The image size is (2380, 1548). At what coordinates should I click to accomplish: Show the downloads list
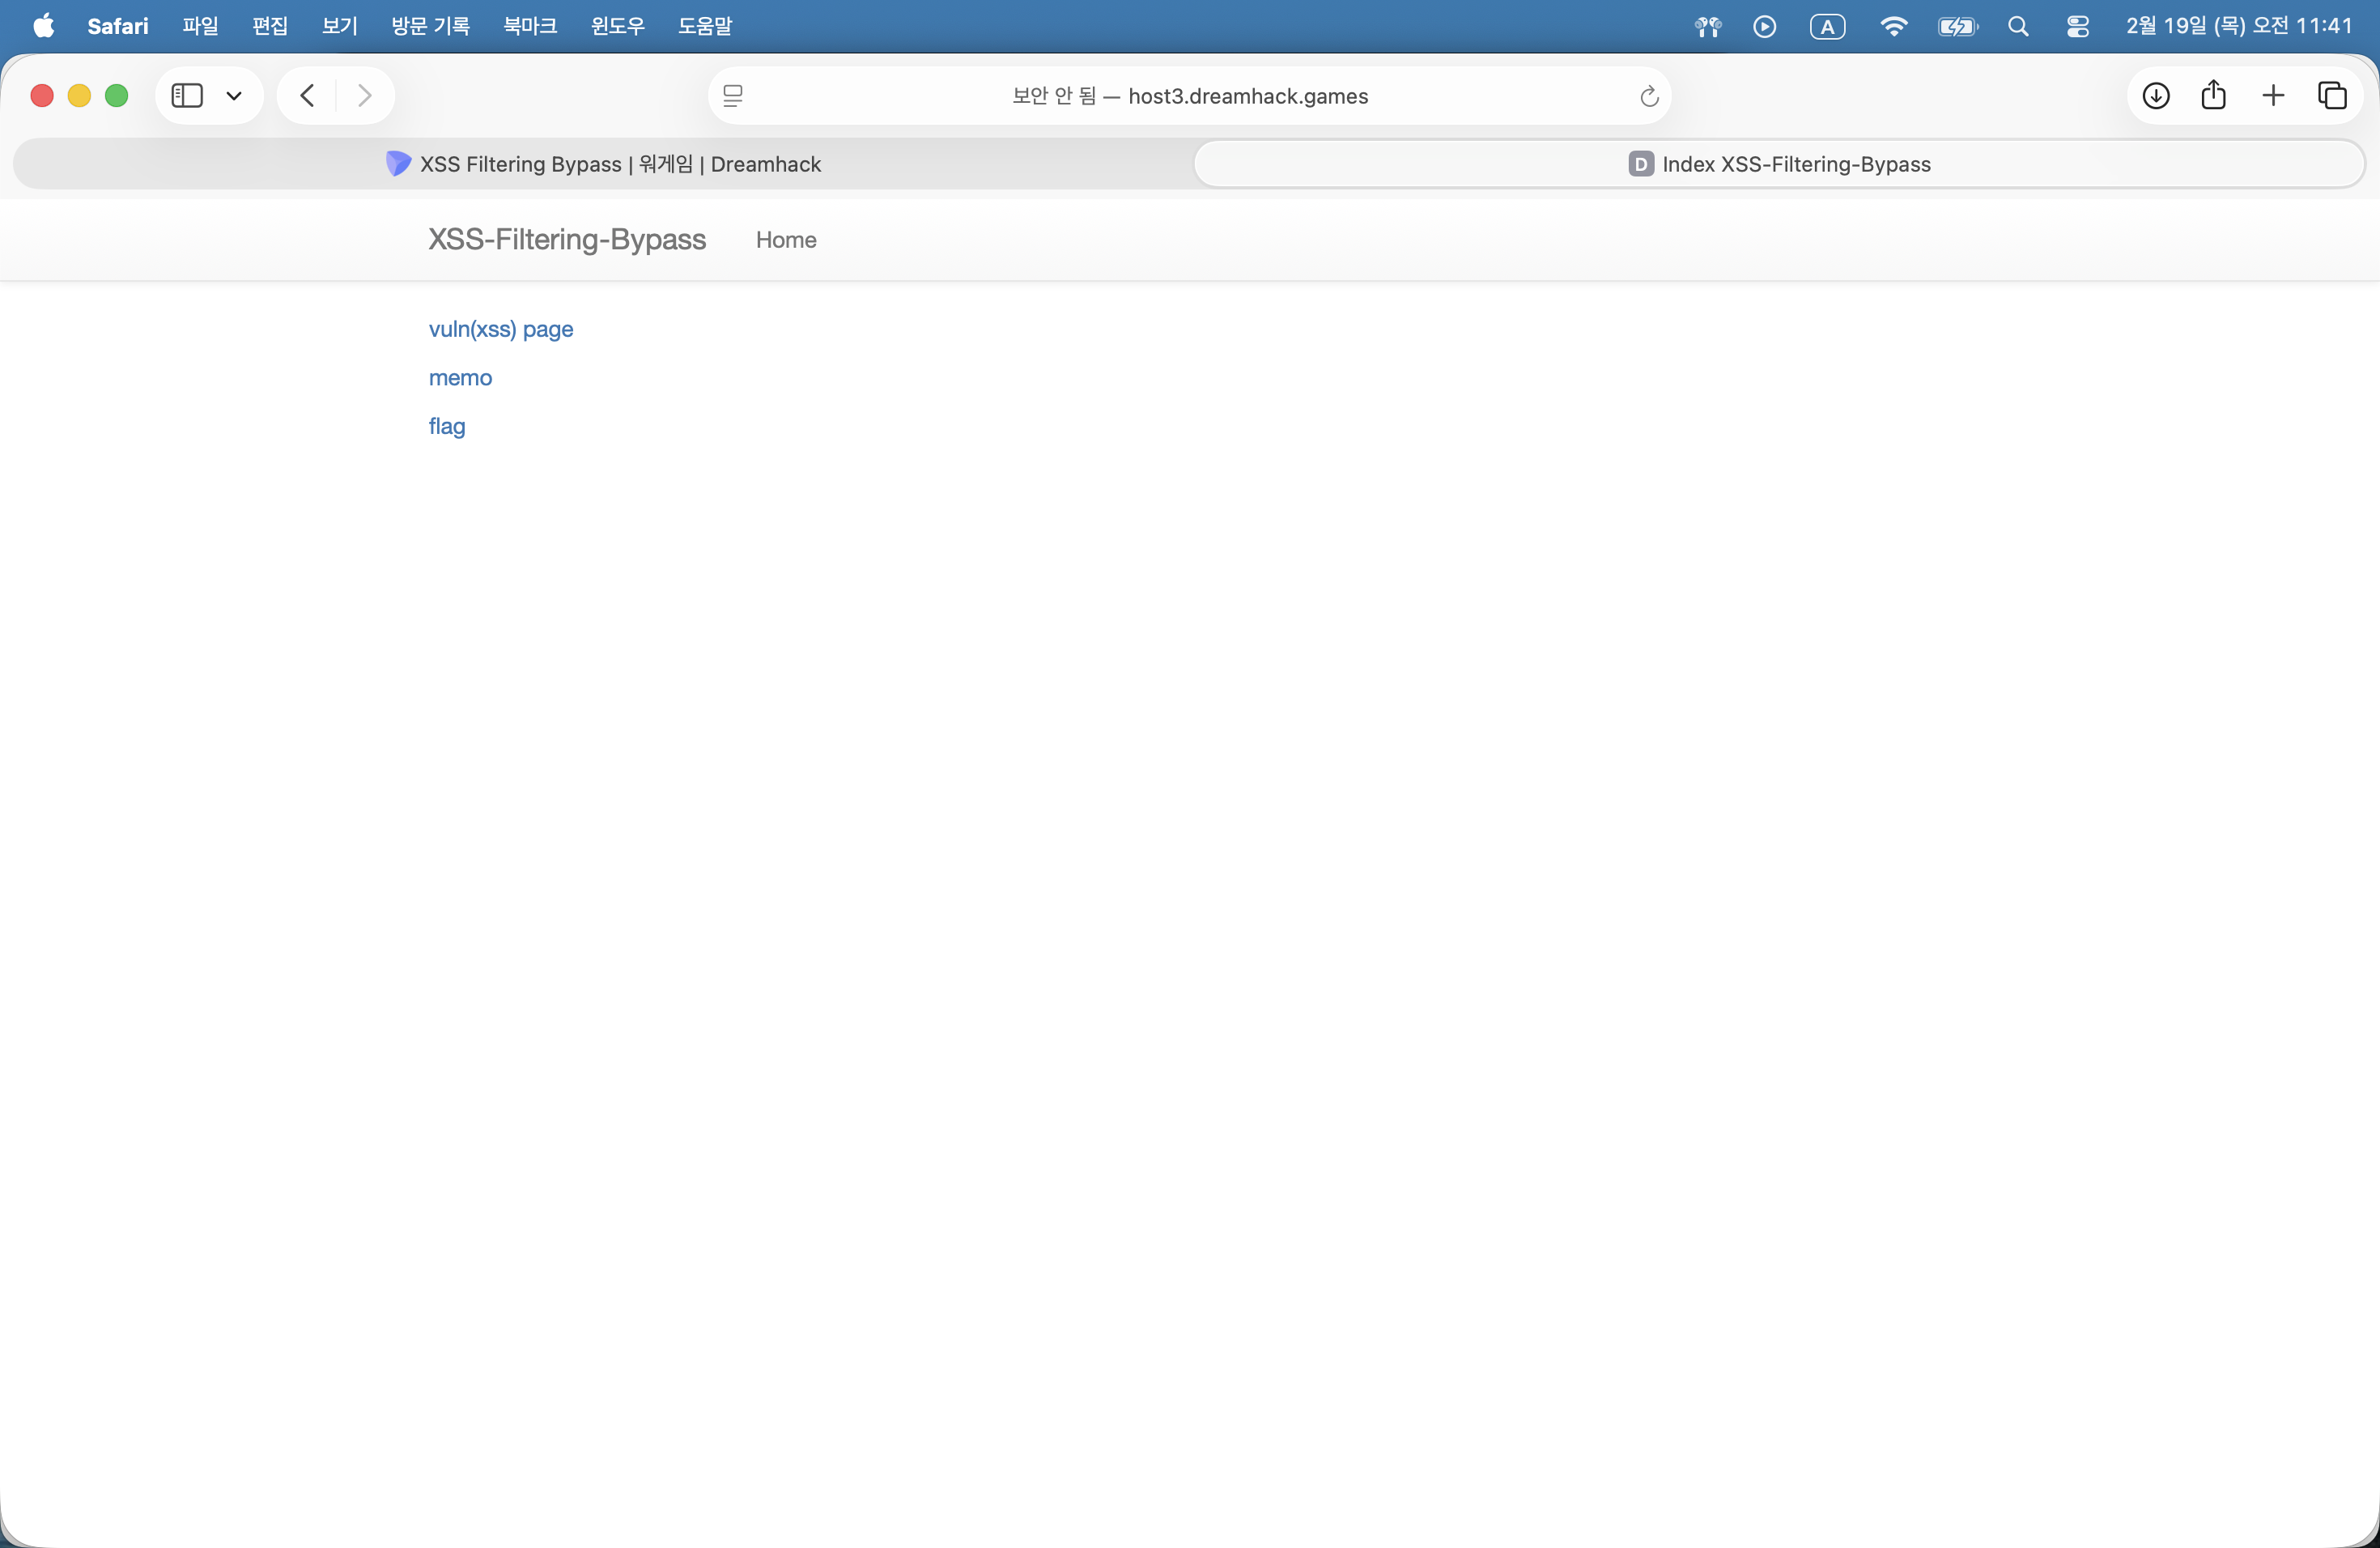[x=2156, y=96]
